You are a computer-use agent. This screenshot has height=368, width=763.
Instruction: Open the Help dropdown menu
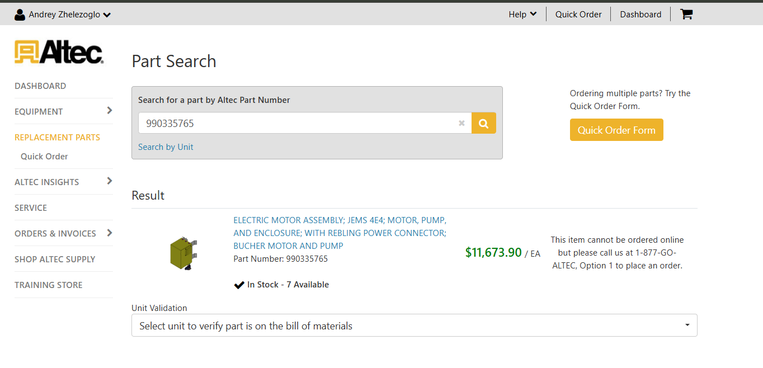click(522, 15)
